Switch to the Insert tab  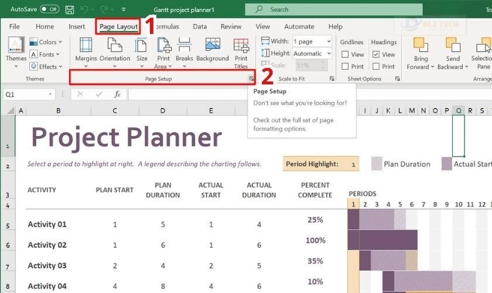click(77, 26)
